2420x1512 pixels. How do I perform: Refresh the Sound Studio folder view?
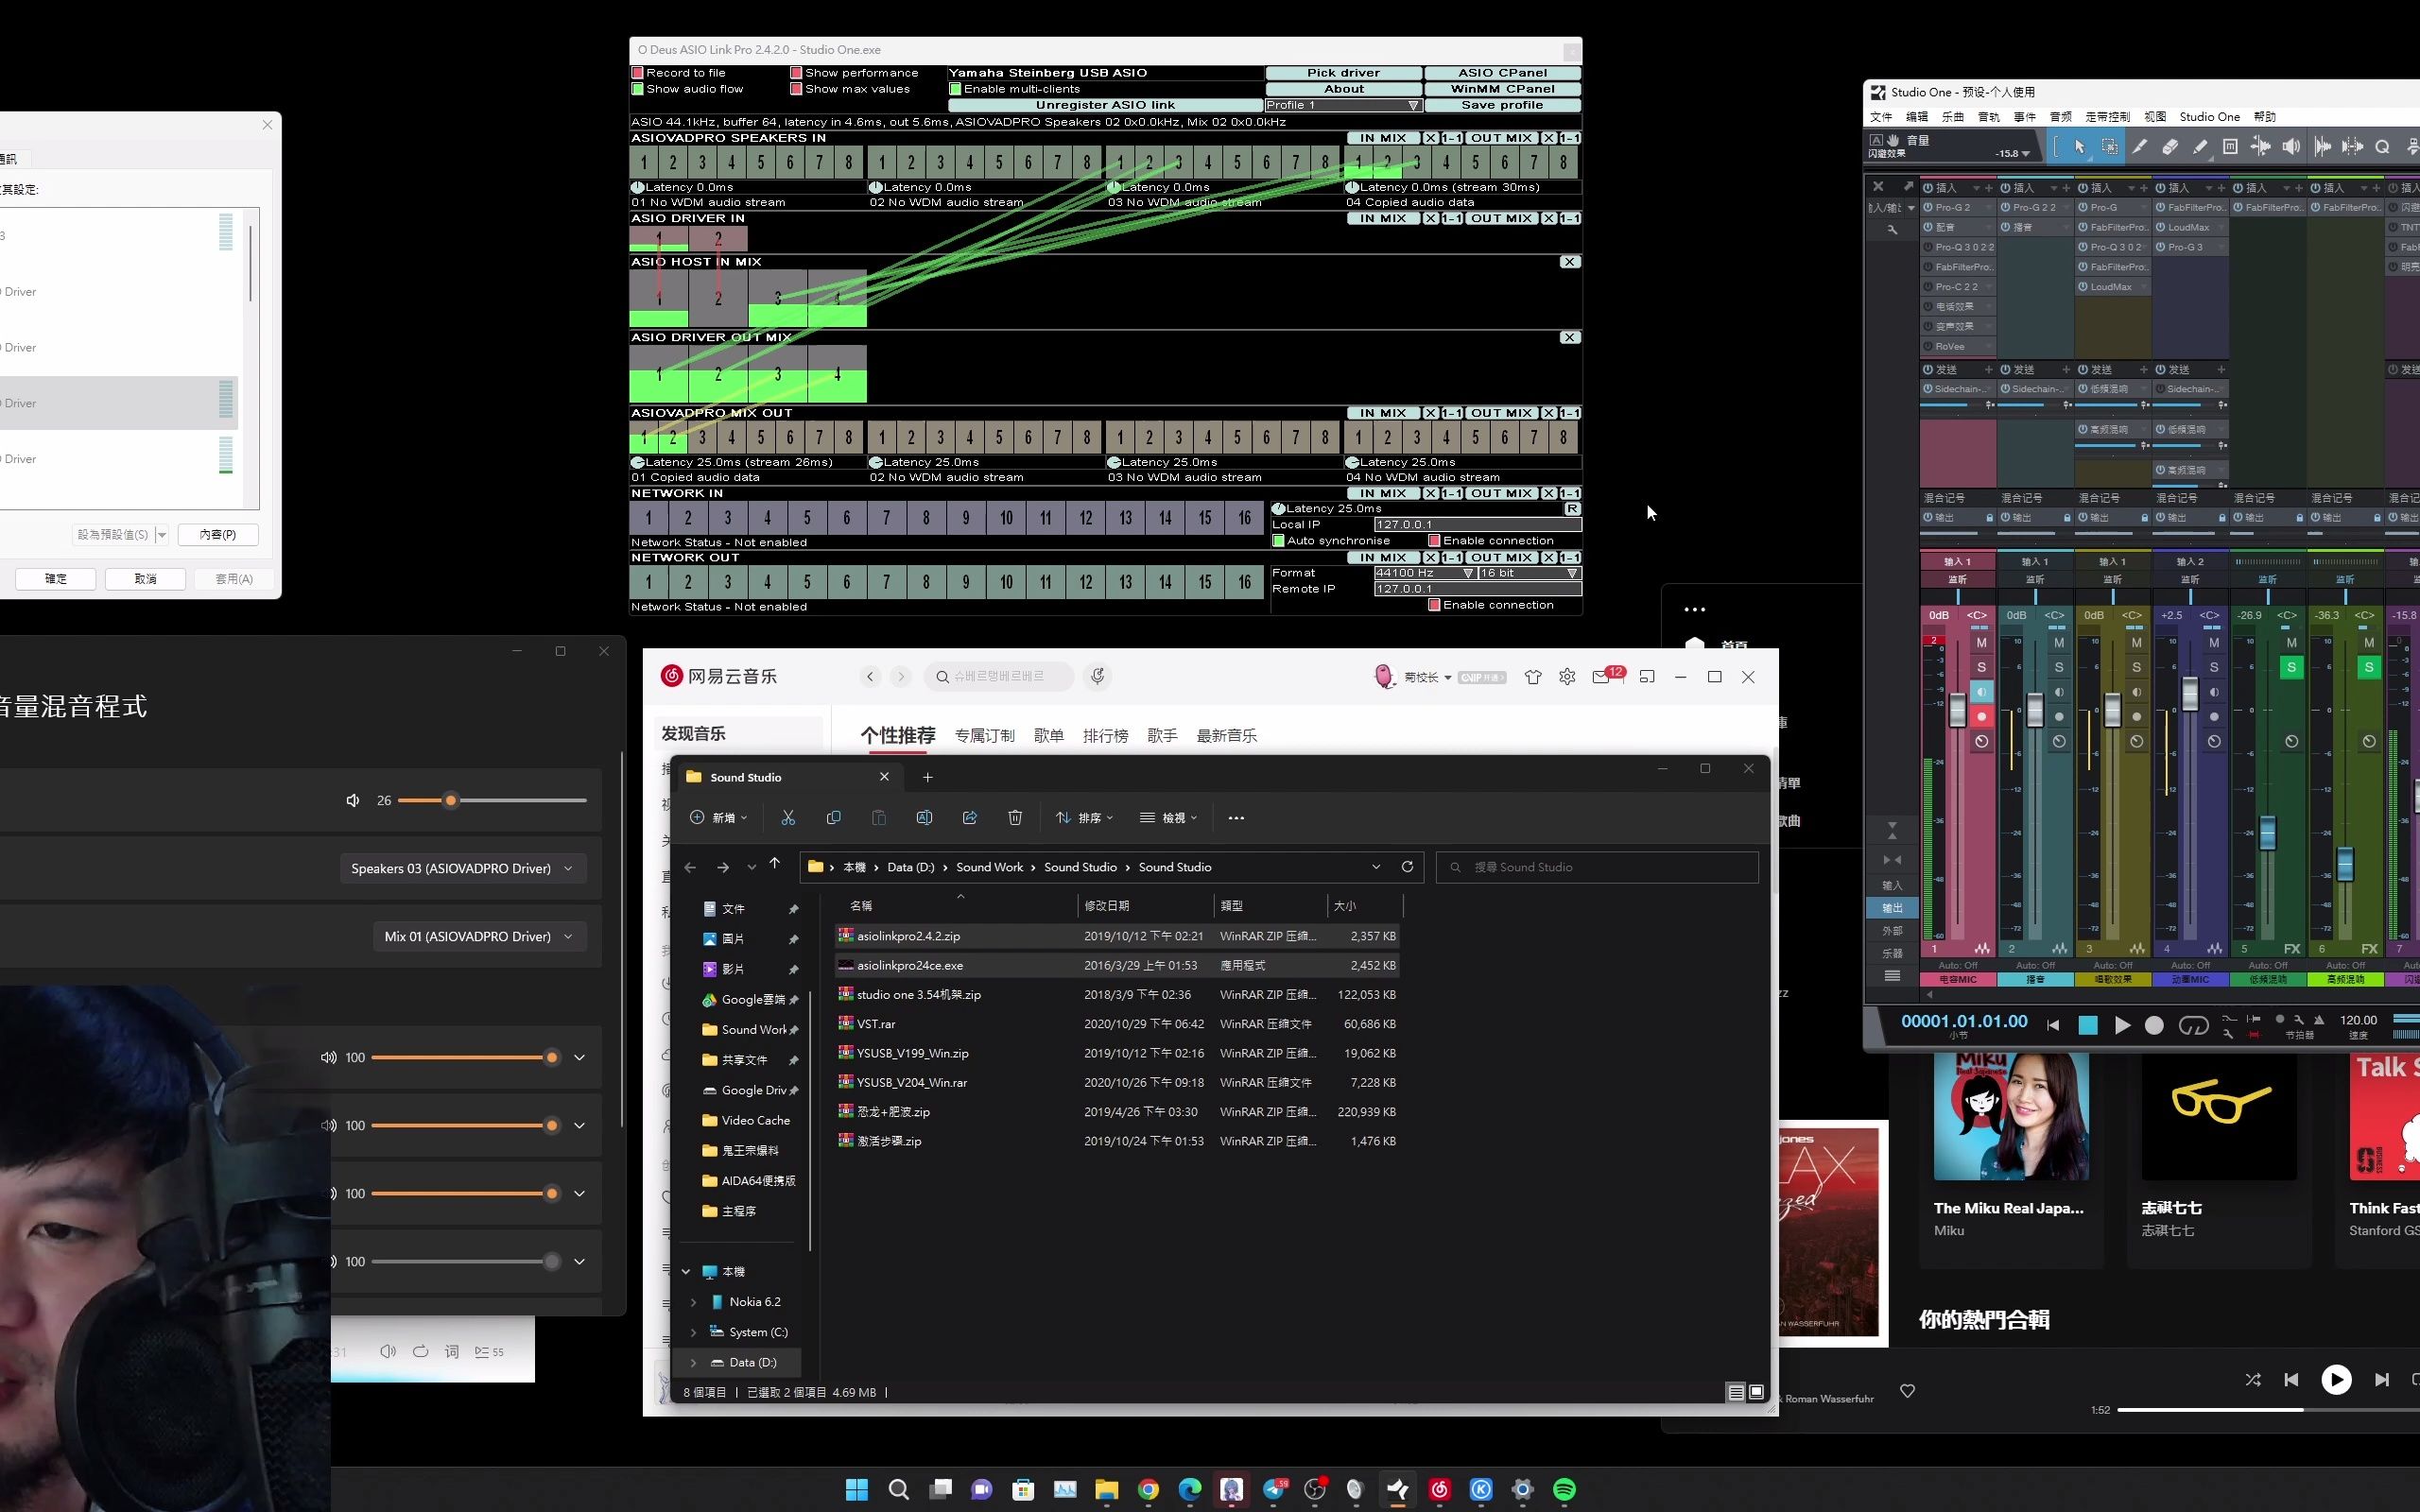pos(1407,867)
